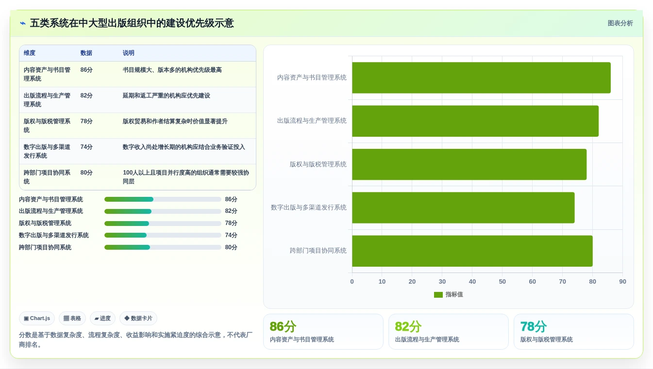Click the 指标值 legend label
Image resolution: width=653 pixels, height=369 pixels.
pyautogui.click(x=454, y=295)
